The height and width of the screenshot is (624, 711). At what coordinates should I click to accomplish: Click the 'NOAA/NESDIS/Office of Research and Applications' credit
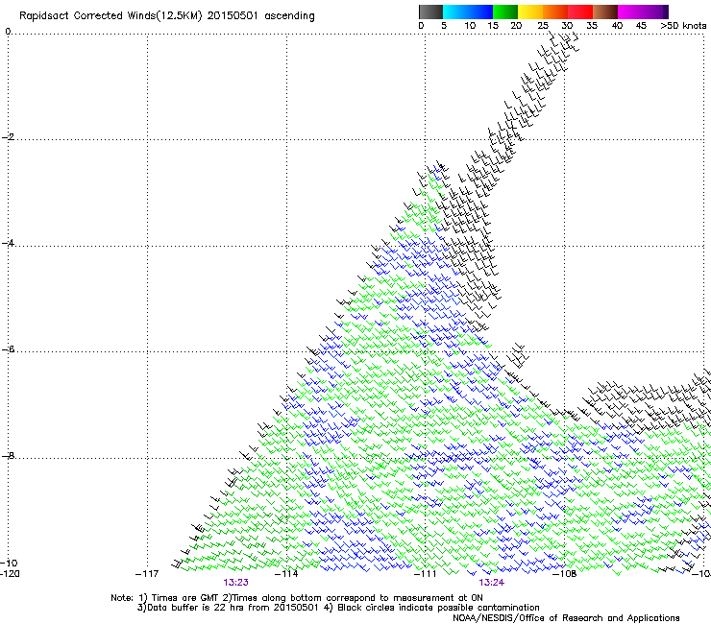[x=566, y=618]
